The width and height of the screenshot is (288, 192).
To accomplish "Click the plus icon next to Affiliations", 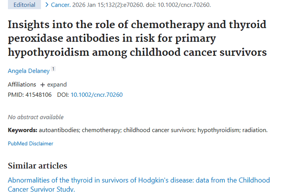I will pyautogui.click(x=43, y=84).
